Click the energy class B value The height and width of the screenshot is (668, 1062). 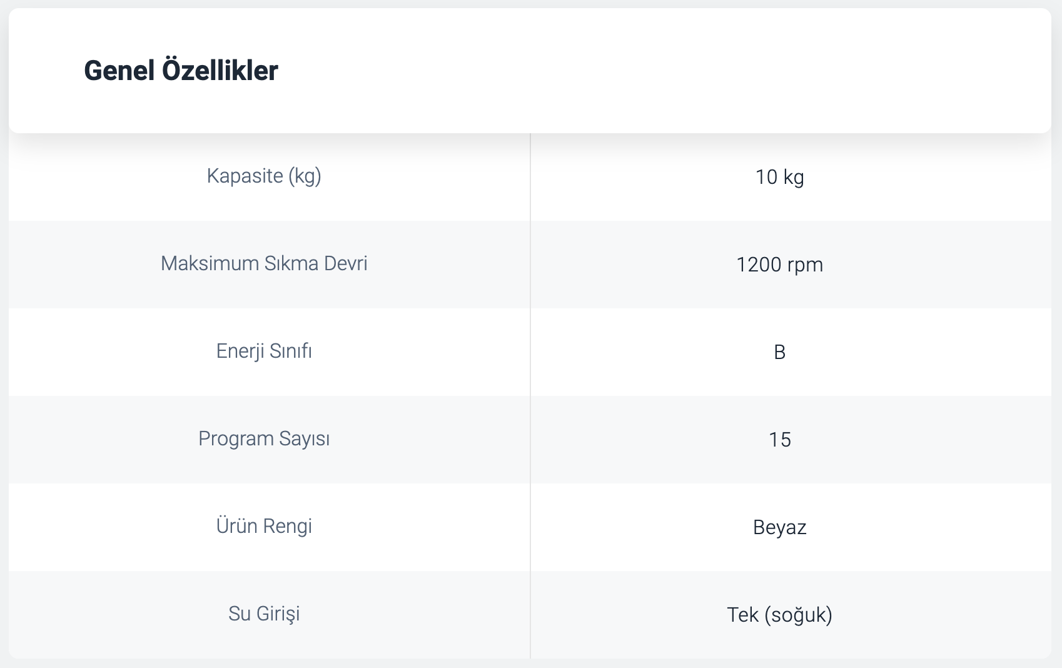(779, 352)
